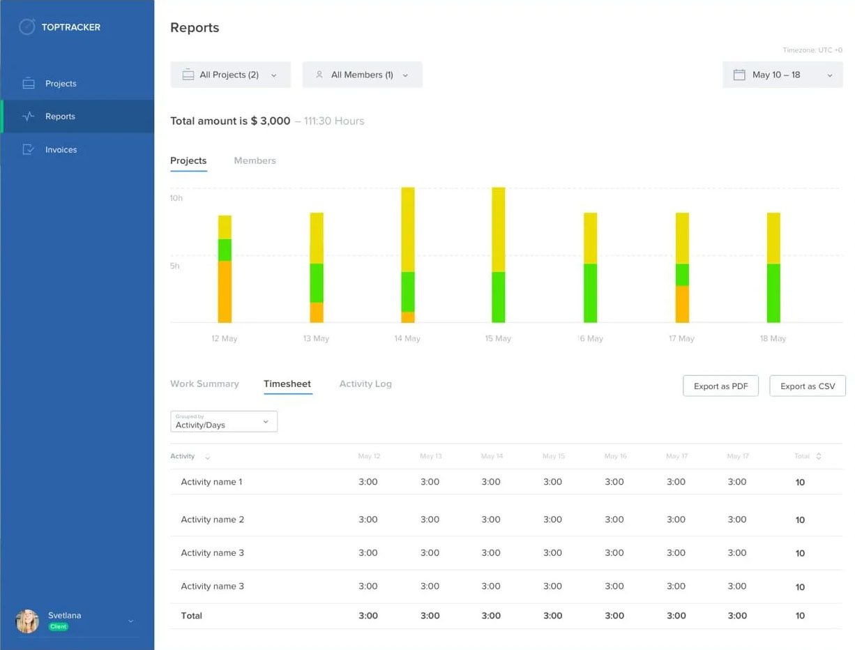
Task: Open the Work Summary tab
Action: coord(204,384)
